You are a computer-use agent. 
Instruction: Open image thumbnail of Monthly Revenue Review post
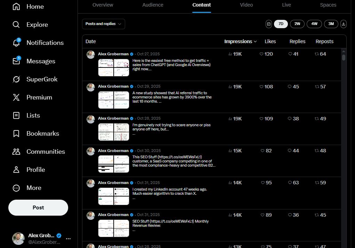pos(114,228)
